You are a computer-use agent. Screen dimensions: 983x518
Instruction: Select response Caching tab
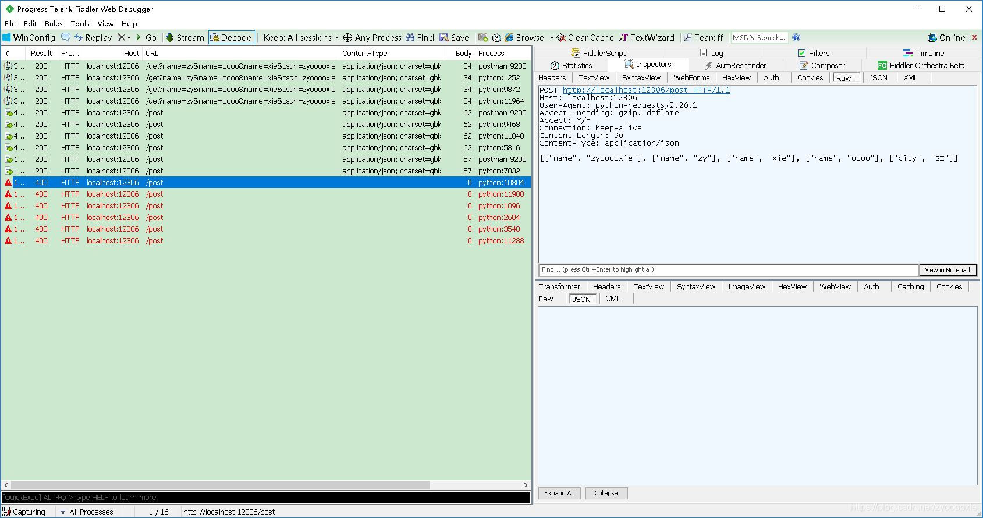tap(910, 286)
